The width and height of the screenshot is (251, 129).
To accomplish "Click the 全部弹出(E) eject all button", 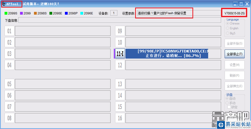I will pos(235,86).
